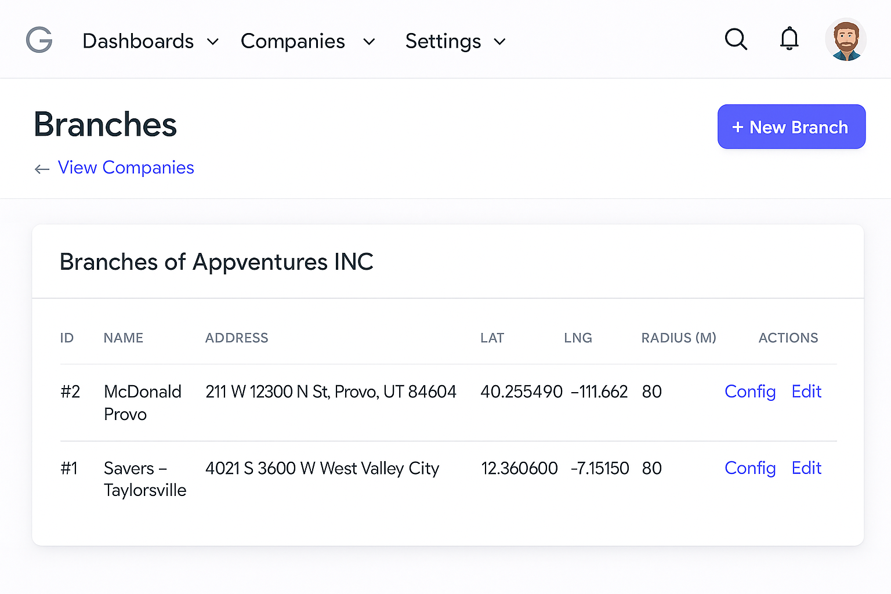Click the RADIUS (M) column header

(x=678, y=338)
